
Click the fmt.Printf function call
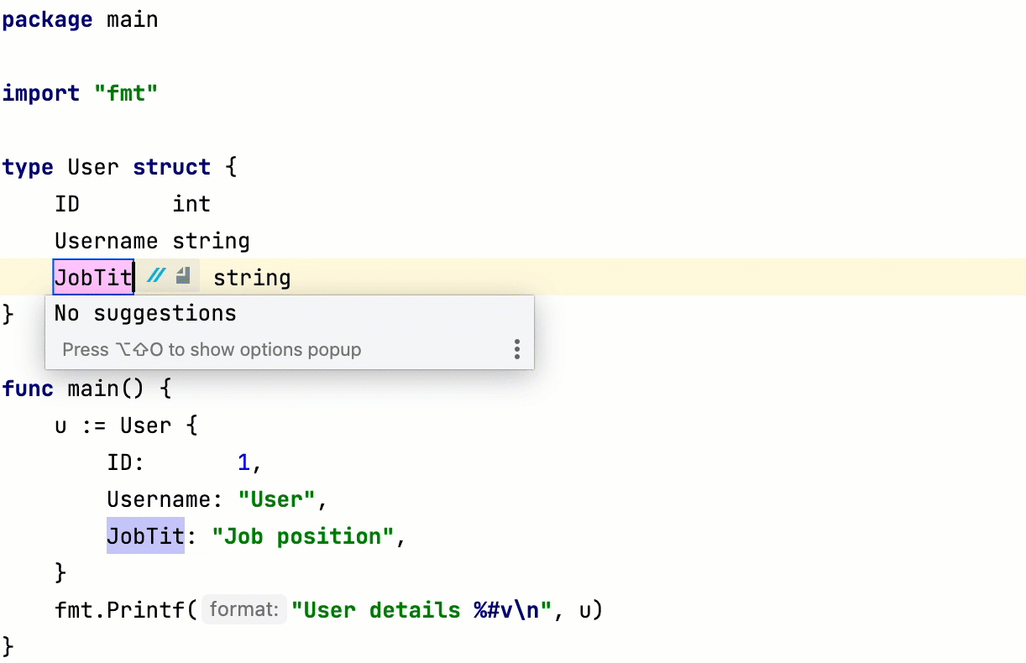pos(125,610)
